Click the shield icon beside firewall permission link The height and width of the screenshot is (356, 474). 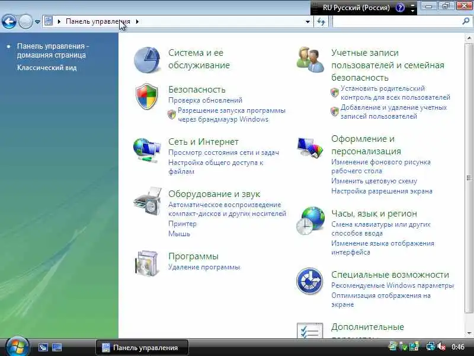tap(172, 115)
